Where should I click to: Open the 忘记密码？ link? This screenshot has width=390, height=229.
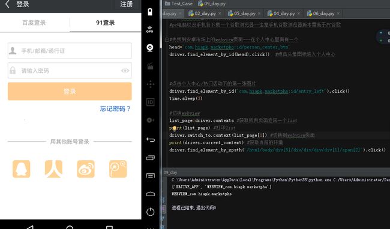(x=115, y=109)
